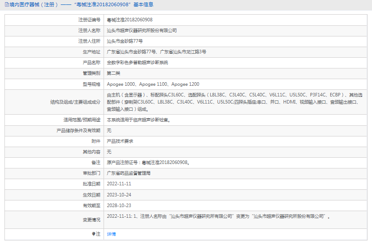
Task: Click the 产品名称 row label
Action: click(x=92, y=62)
